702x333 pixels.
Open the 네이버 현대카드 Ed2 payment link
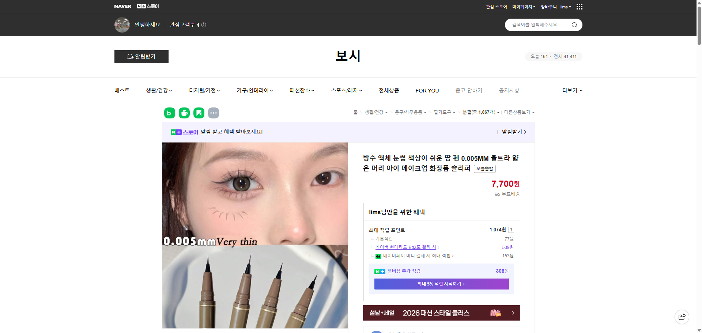coord(406,247)
